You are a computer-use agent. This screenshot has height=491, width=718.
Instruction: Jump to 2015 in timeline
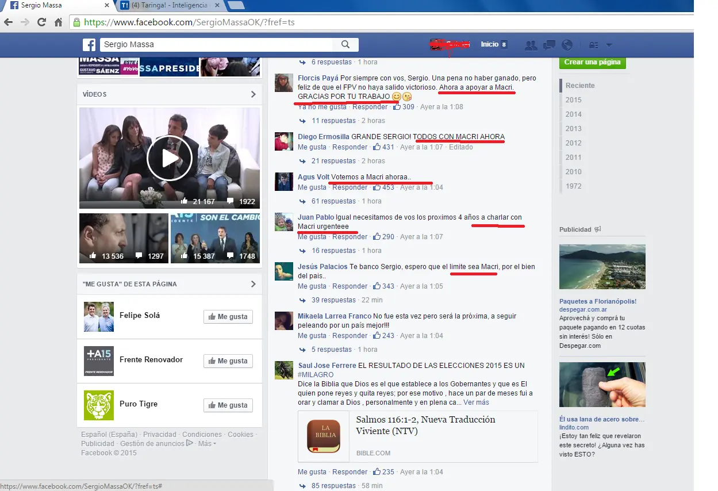click(x=573, y=100)
